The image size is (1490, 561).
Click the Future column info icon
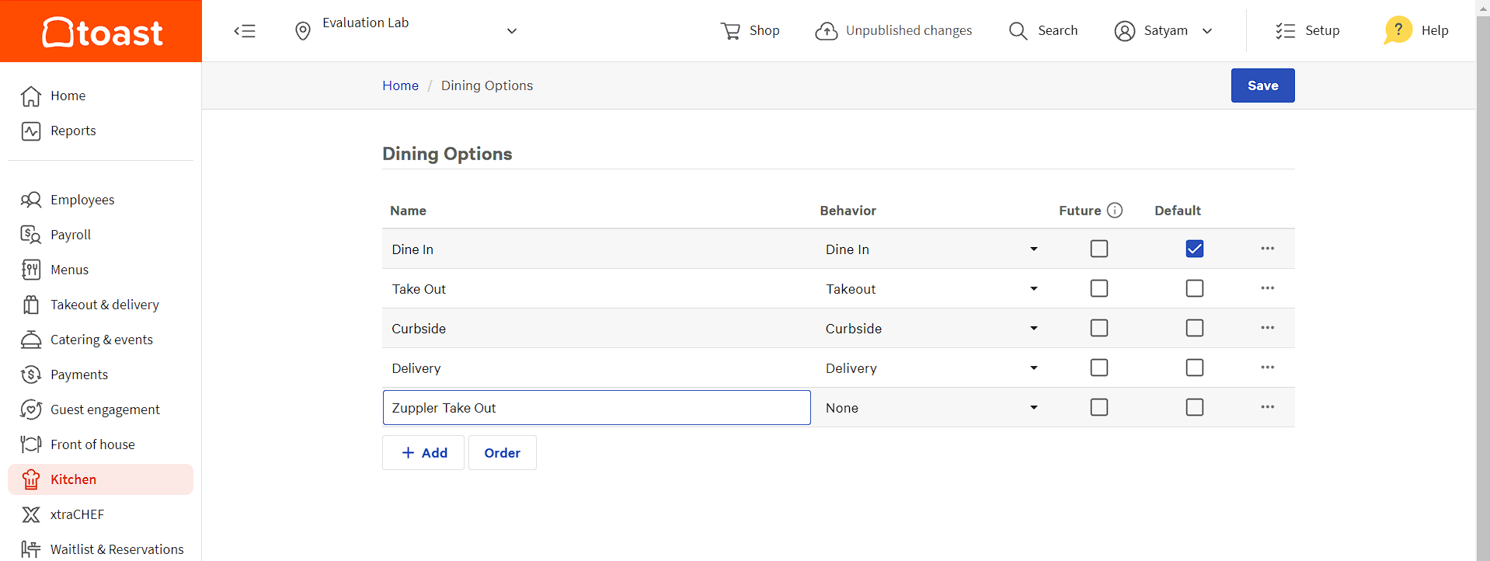[x=1115, y=211]
